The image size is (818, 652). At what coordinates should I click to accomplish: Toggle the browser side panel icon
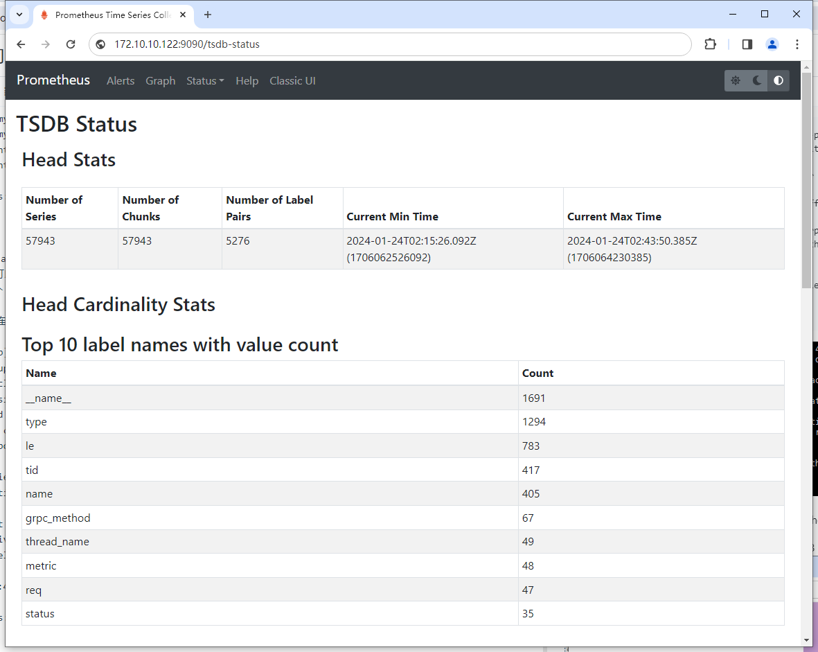[747, 44]
